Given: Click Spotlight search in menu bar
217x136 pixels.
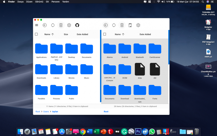Looking at the screenshot, I should point(203,2).
